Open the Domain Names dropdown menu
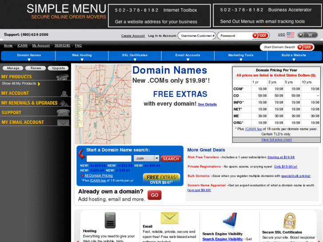323x242 pixels. click(x=28, y=56)
